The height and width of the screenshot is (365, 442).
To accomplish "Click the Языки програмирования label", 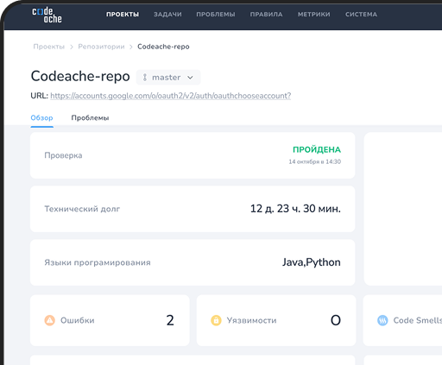I will pyautogui.click(x=98, y=262).
